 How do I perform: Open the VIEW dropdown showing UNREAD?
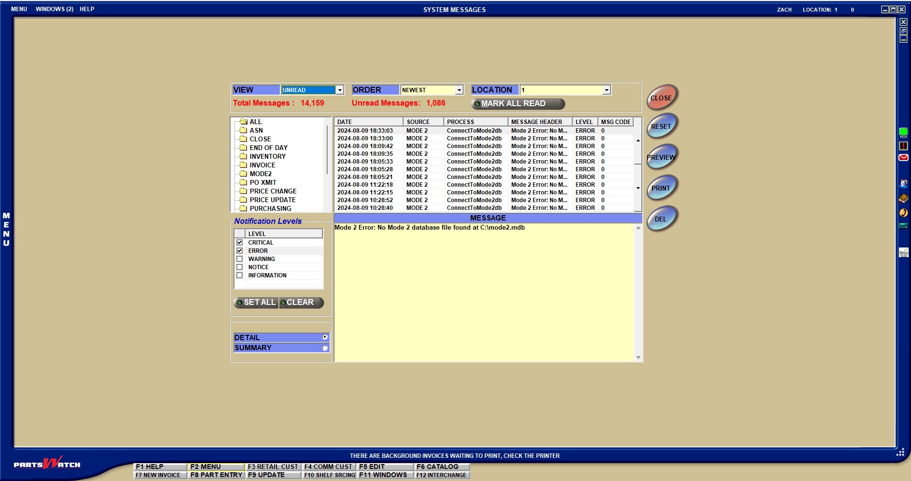[340, 90]
